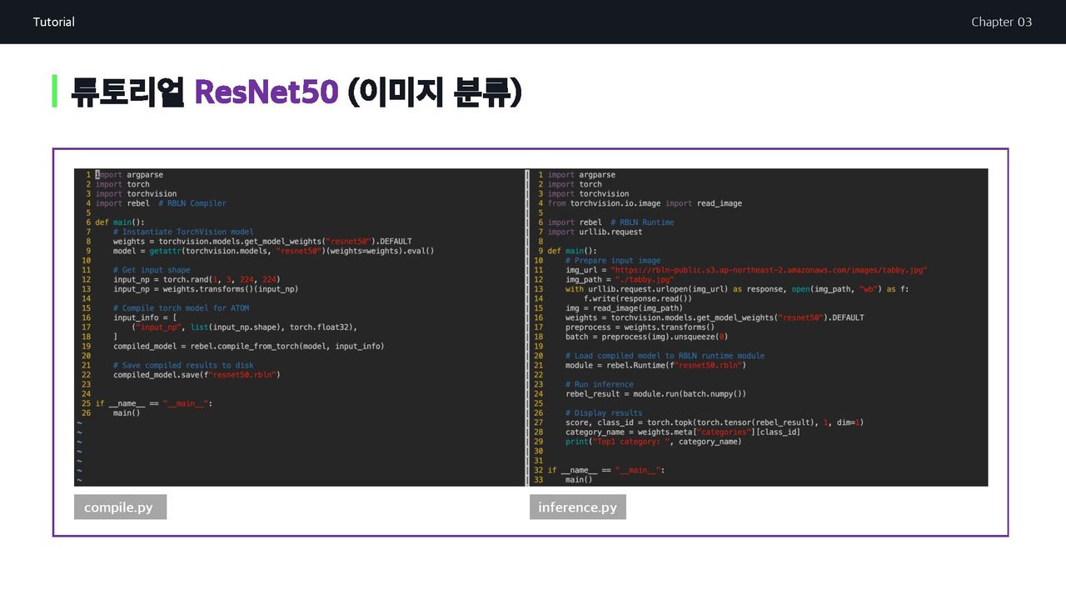Click the inference.py file label
This screenshot has width=1066, height=600.
(x=577, y=507)
